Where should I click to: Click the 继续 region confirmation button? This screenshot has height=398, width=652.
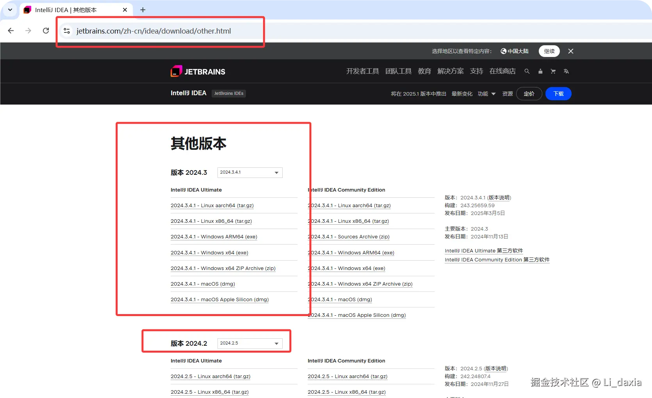[x=549, y=51]
